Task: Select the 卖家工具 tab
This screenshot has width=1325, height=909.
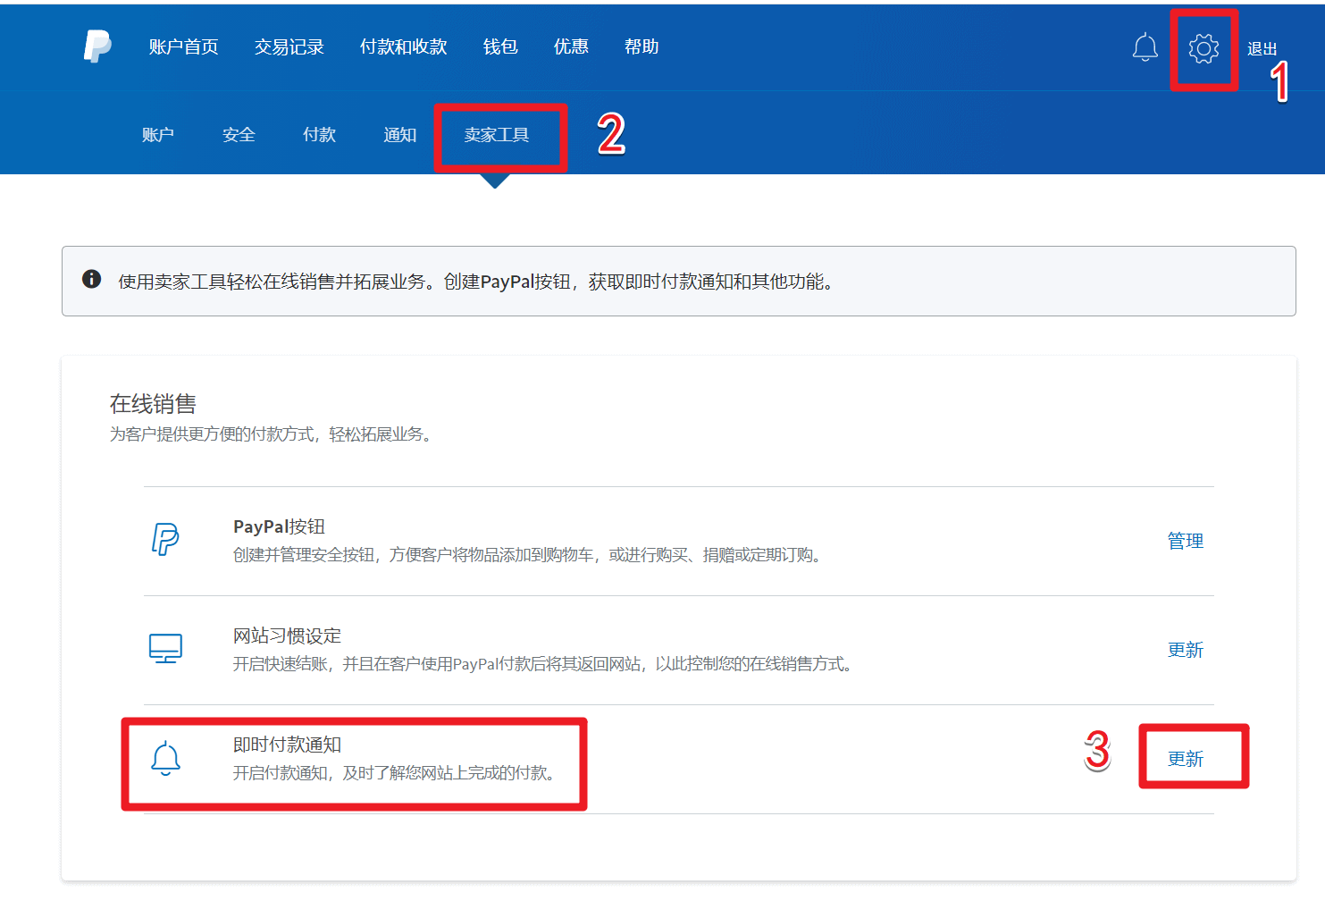Action: click(497, 135)
